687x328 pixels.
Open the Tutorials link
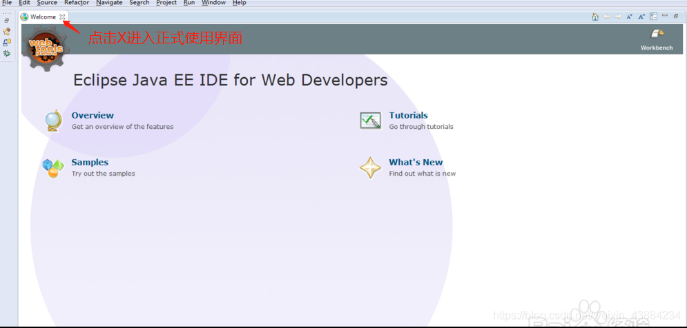coord(408,116)
